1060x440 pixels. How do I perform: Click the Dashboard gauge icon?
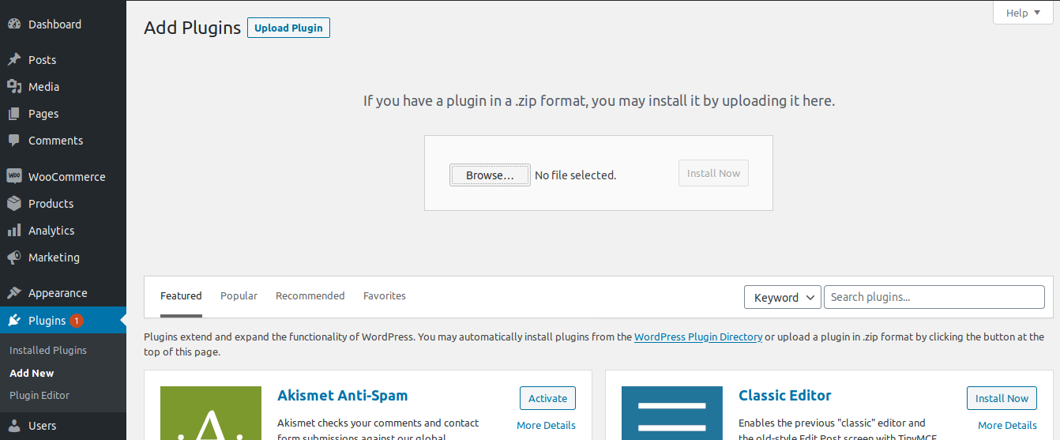[14, 24]
